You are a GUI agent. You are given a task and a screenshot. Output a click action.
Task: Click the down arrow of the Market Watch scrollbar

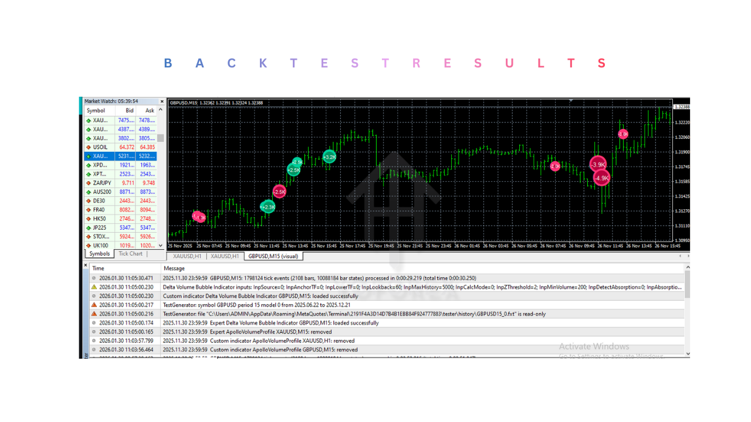click(161, 246)
